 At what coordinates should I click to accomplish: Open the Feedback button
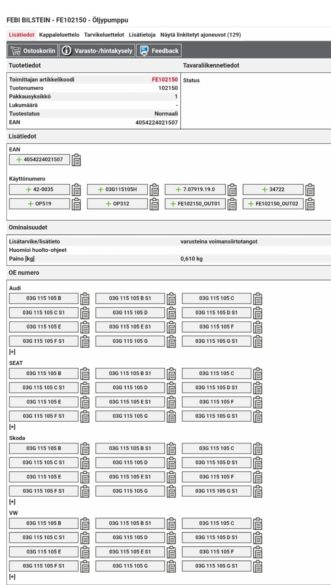[x=159, y=51]
